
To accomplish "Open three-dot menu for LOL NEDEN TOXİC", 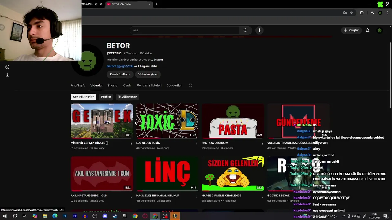I will coord(197,143).
